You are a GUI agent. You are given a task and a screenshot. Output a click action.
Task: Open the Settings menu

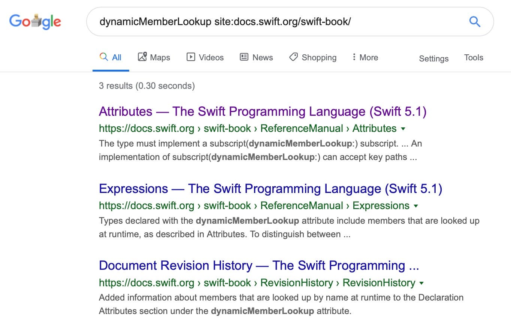coord(433,58)
